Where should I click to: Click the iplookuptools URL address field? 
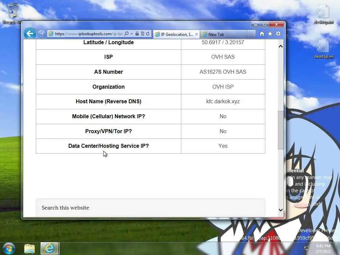coord(88,34)
